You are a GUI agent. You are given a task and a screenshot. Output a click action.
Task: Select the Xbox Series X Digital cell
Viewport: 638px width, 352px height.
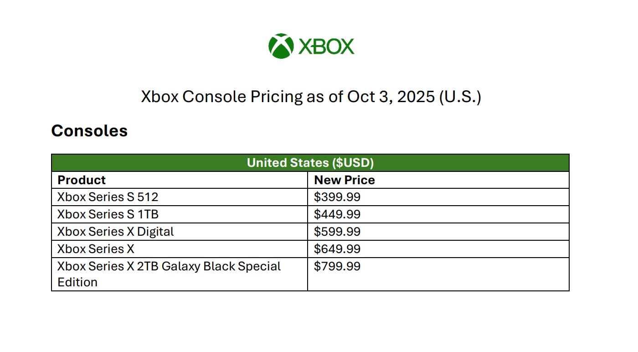point(116,232)
